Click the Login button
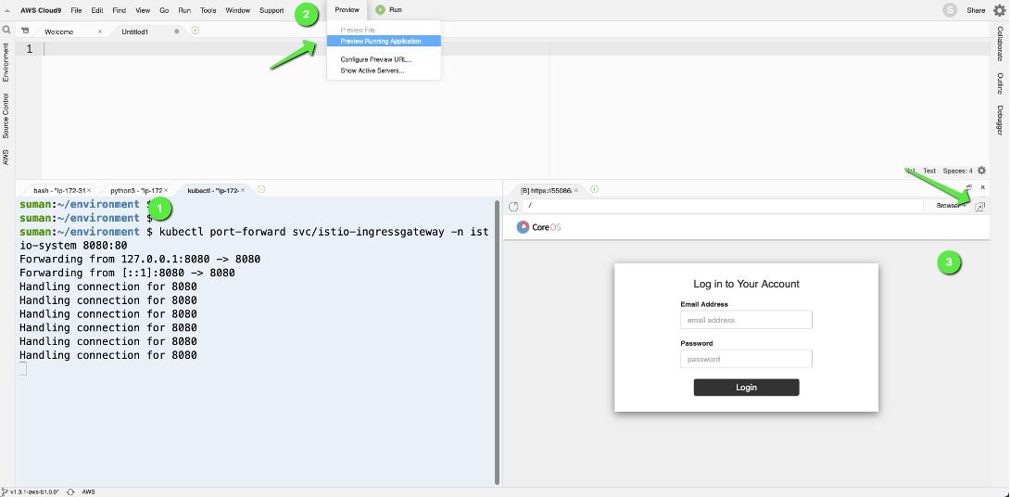Screen dimensions: 1010x497 tap(746, 388)
